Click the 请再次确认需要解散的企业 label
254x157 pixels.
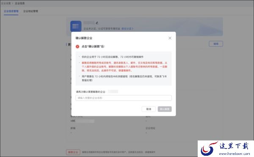(91, 92)
